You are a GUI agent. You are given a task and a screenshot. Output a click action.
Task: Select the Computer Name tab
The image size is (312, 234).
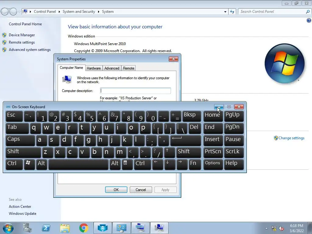click(x=71, y=68)
